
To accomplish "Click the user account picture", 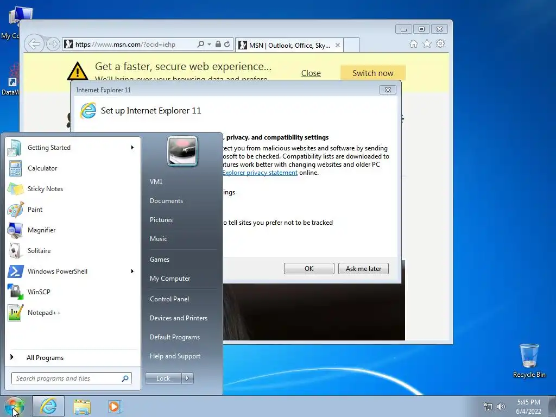I will [x=182, y=151].
